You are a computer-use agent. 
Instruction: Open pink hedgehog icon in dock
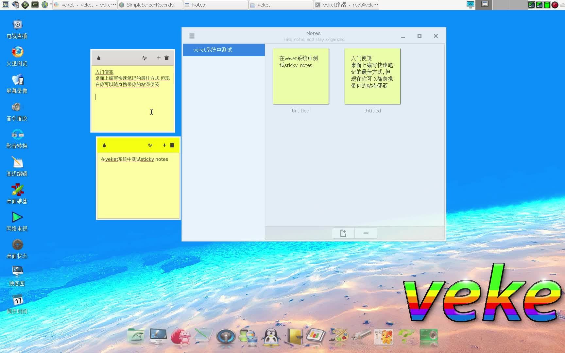pos(181,336)
